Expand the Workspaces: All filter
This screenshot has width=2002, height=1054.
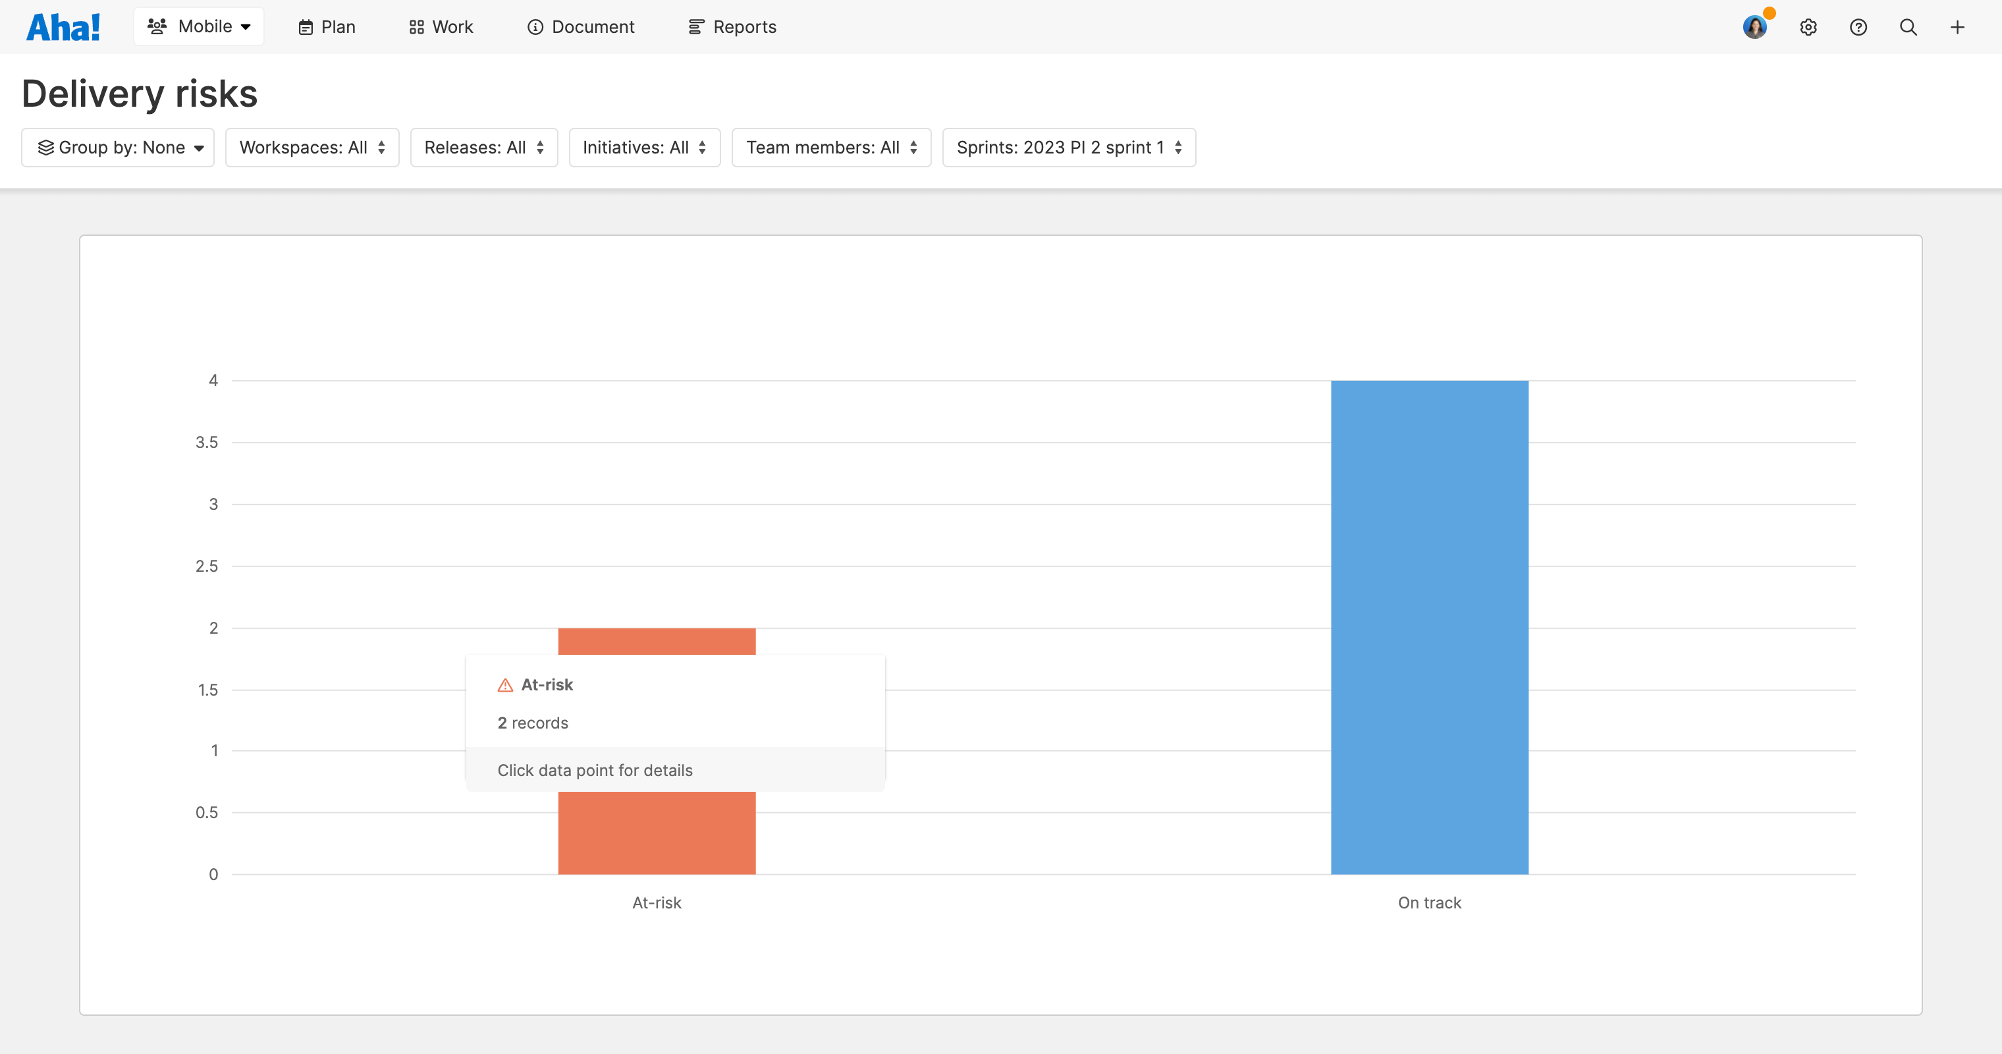pos(311,147)
